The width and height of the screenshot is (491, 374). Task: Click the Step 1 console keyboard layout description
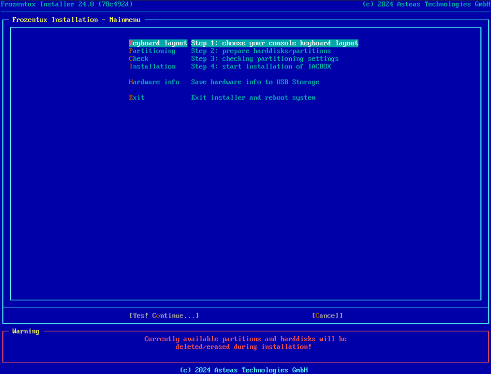point(275,43)
